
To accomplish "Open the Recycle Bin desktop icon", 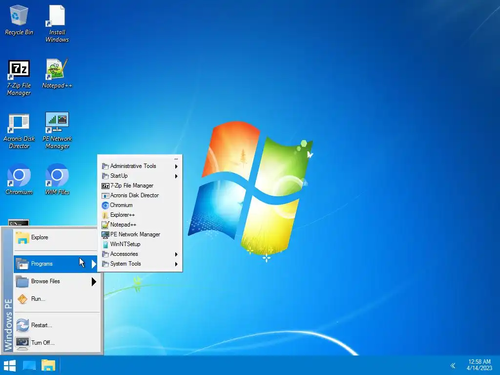I will (19, 20).
